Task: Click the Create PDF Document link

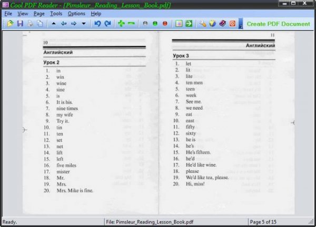Action: 278,24
